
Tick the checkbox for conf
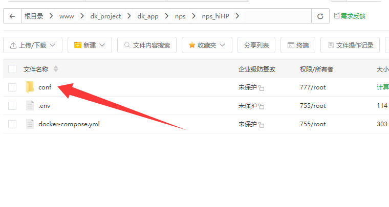pyautogui.click(x=12, y=87)
